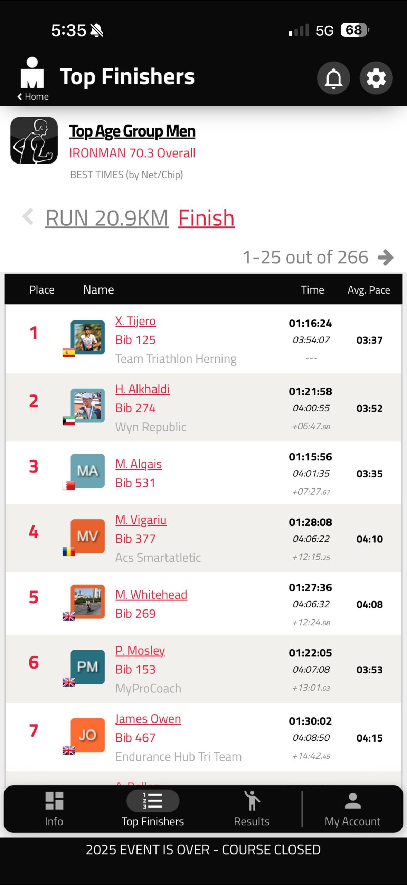Select the Finish split

click(206, 218)
